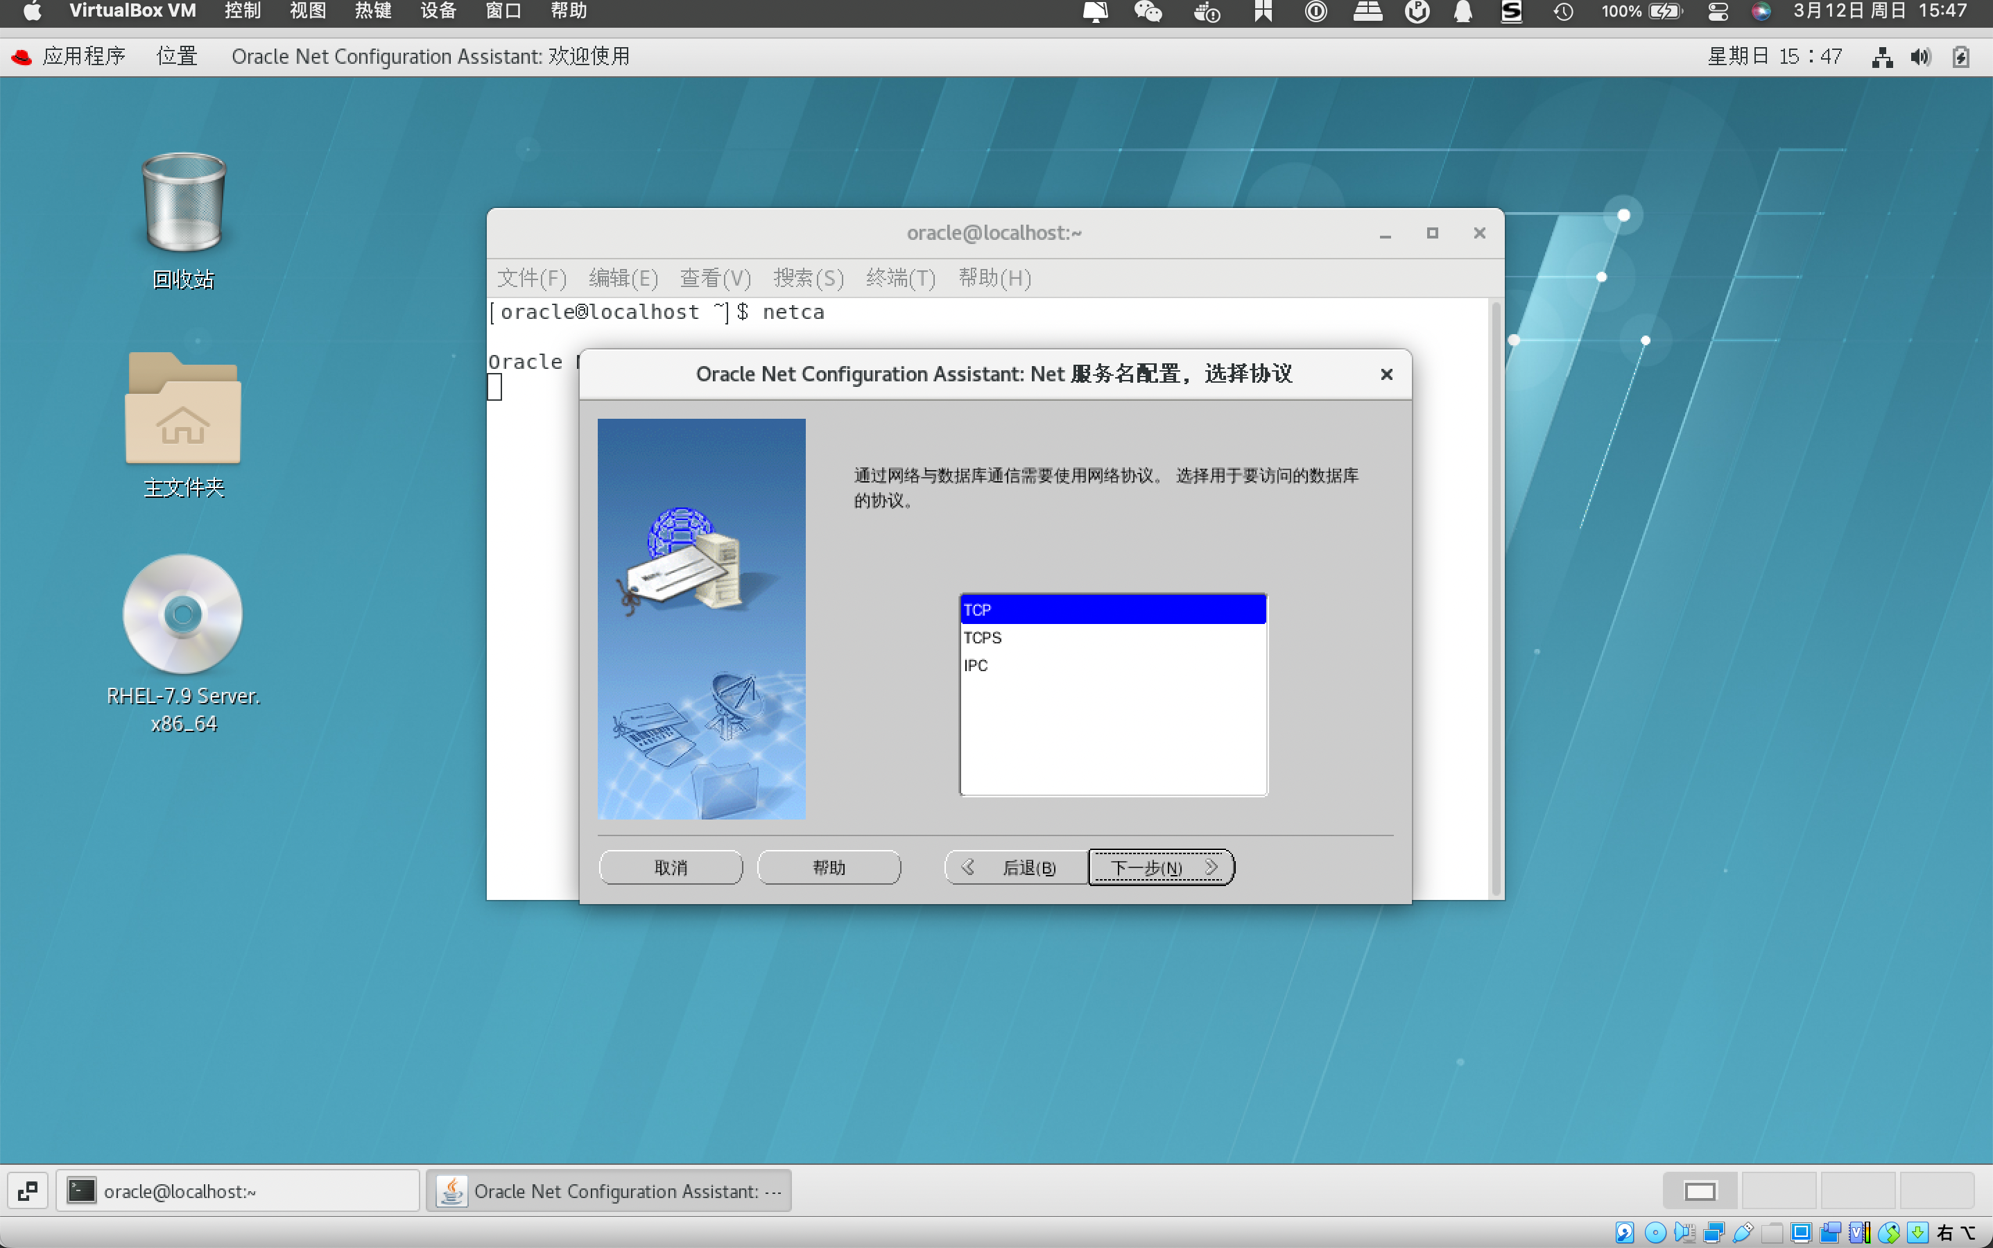The height and width of the screenshot is (1248, 1993).
Task: Open GNOME volume speaker icon
Action: (1921, 57)
